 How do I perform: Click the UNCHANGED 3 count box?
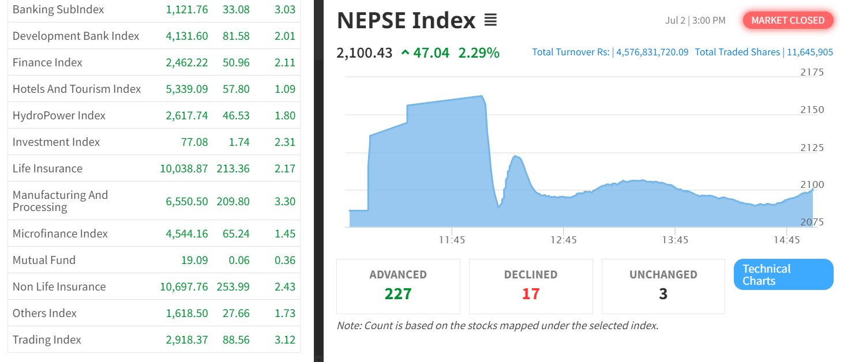[663, 286]
